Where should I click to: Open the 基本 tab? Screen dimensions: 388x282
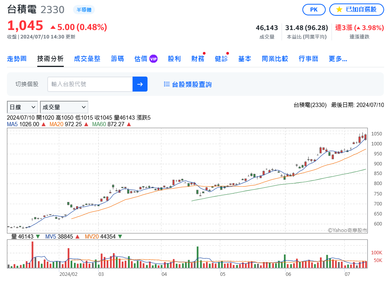(x=245, y=59)
